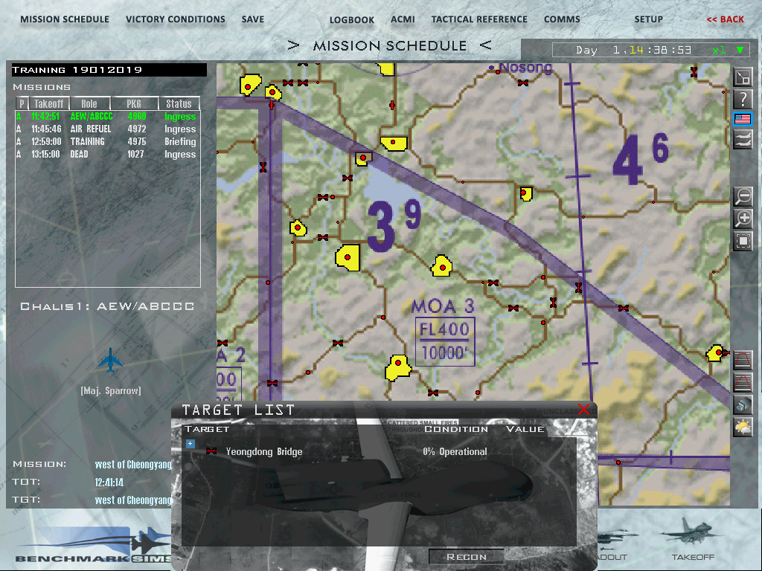Viewport: 762px width, 571px height.
Task: Sort missions by PKG column
Action: (134, 103)
